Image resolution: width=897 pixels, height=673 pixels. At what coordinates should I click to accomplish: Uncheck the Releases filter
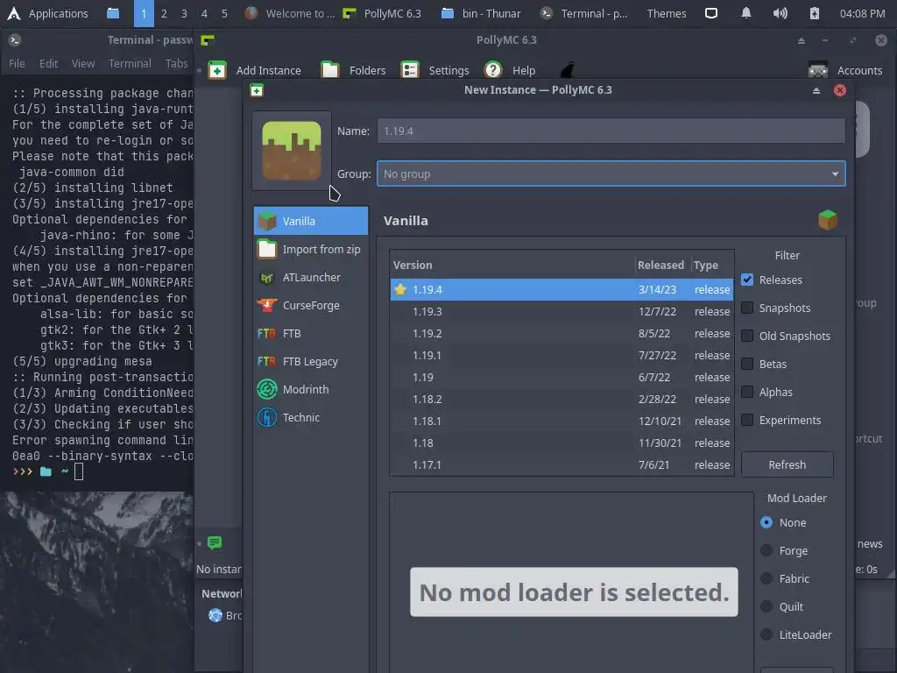pyautogui.click(x=747, y=280)
